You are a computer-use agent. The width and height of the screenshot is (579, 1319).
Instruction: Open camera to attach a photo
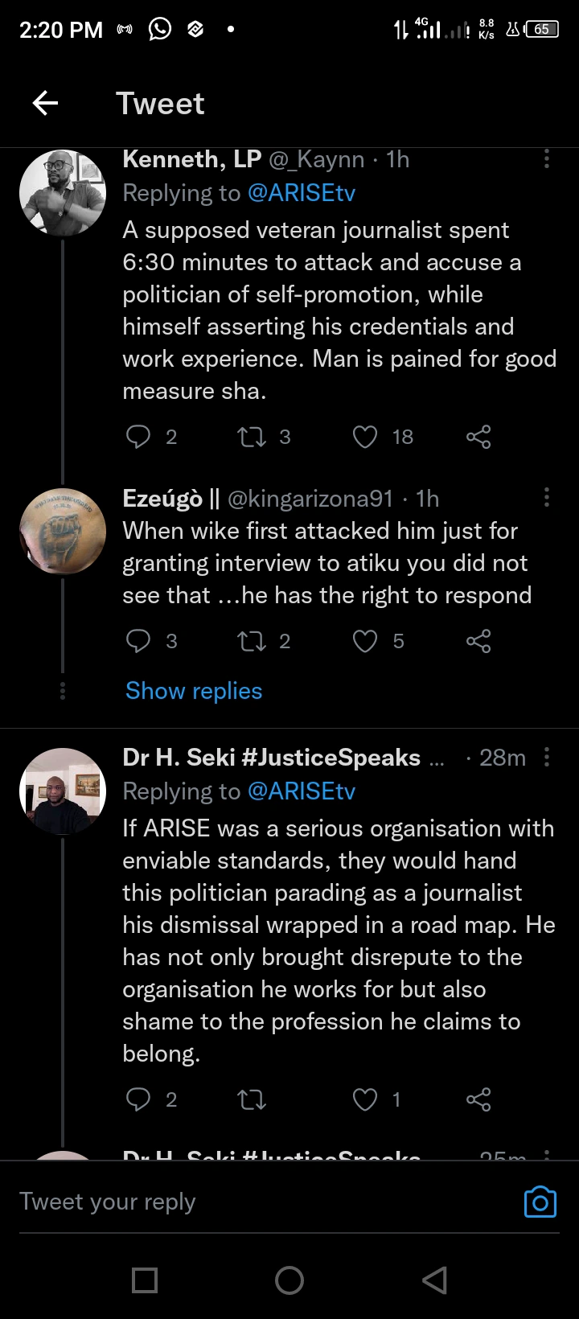pos(540,1202)
